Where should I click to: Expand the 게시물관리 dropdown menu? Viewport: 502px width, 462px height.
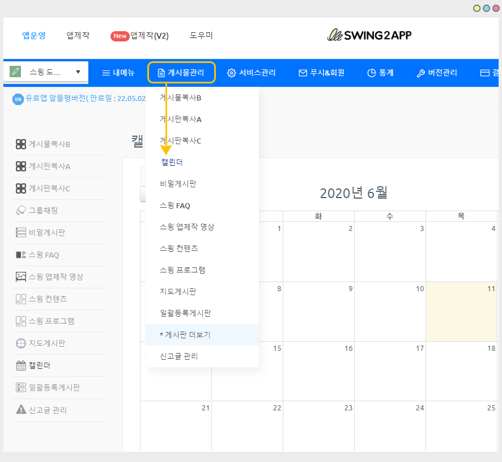[x=181, y=73]
